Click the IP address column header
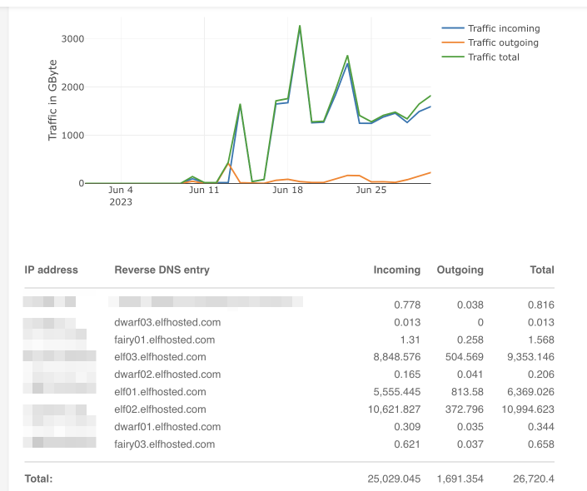Screen dimensions: 587x491 point(51,270)
